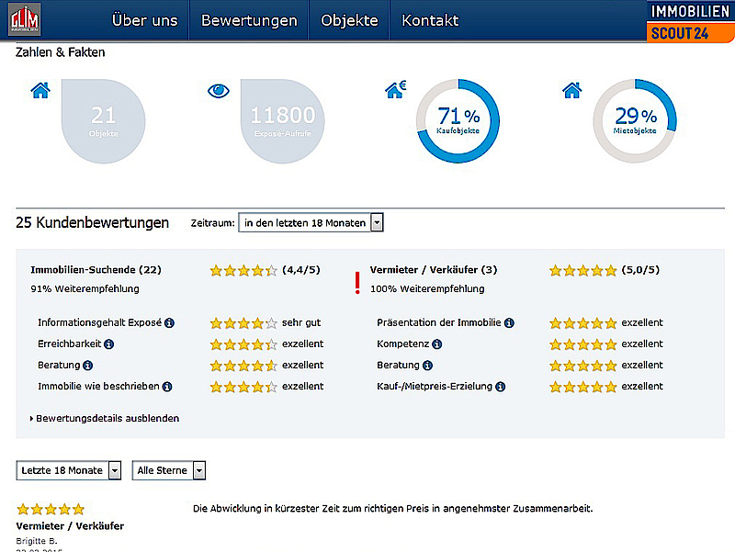
Task: Click the 11800 Exposé-Aufrufe bubble
Action: [283, 121]
